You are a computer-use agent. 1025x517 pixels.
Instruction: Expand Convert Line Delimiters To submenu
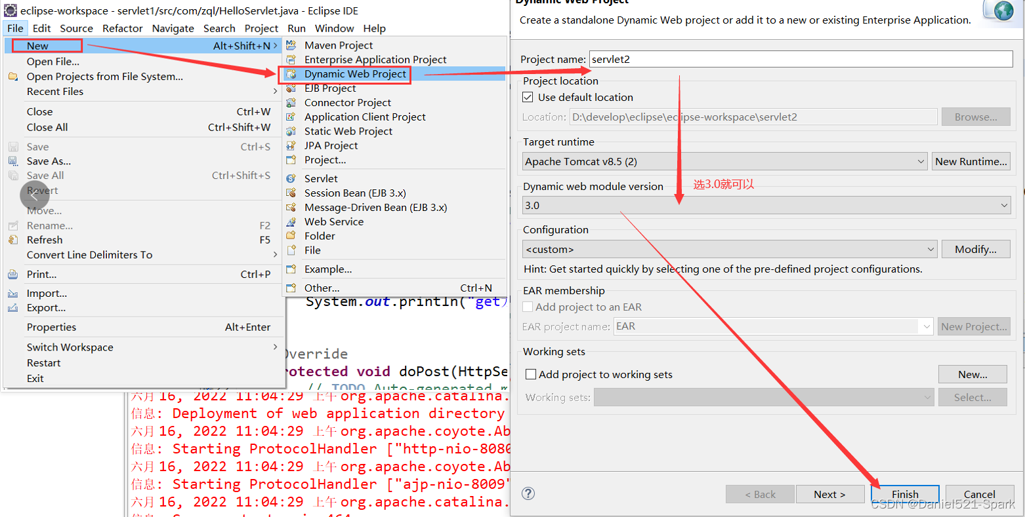point(275,255)
